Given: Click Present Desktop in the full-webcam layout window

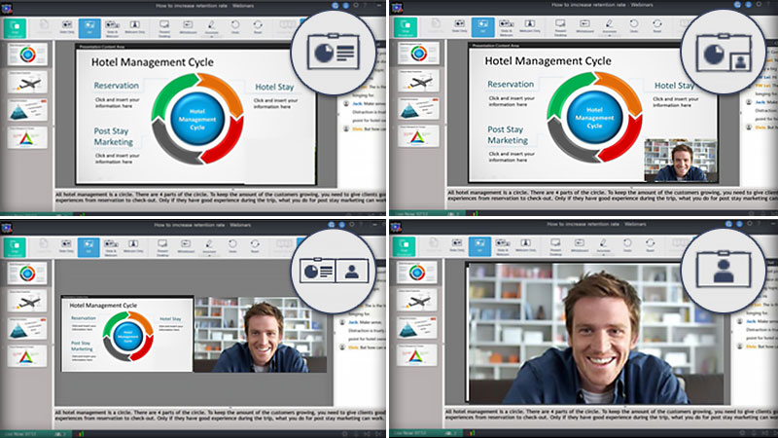Looking at the screenshot, I should click(555, 246).
